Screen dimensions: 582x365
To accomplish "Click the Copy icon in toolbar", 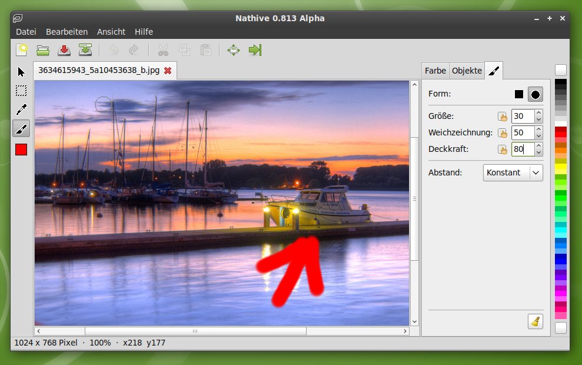I will click(184, 50).
